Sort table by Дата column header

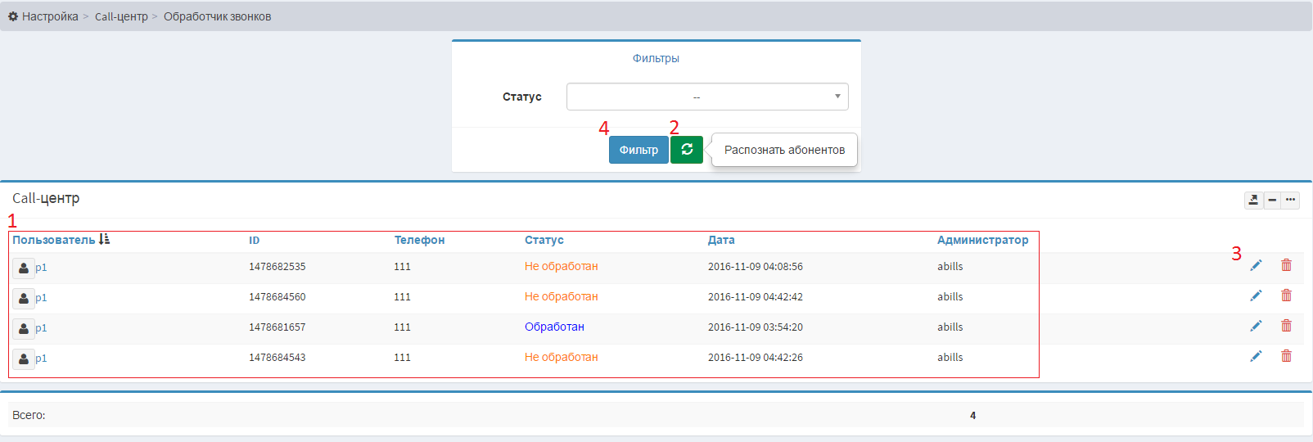(720, 240)
